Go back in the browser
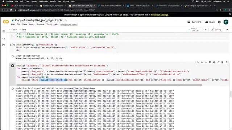 (3, 10)
